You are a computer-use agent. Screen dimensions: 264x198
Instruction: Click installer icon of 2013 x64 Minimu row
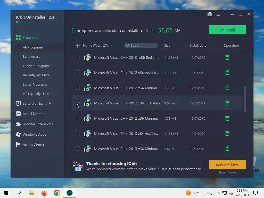tap(87, 148)
